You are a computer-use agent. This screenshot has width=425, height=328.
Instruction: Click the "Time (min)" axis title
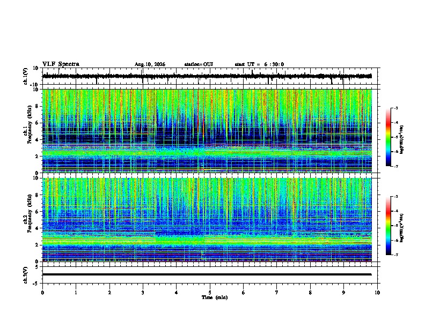pyautogui.click(x=215, y=297)
